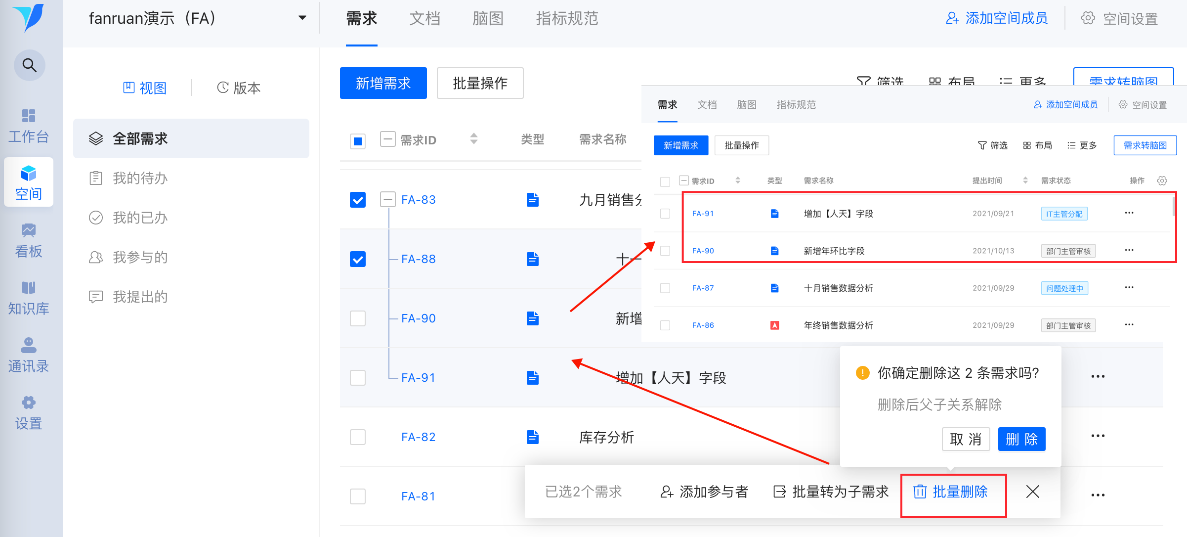The width and height of the screenshot is (1187, 537).
Task: Click the blue 删除 confirm button
Action: coord(1021,439)
